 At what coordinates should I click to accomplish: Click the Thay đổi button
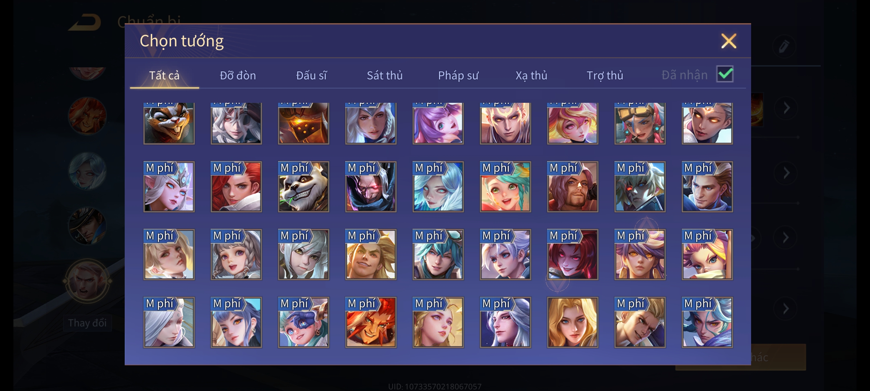tap(87, 323)
